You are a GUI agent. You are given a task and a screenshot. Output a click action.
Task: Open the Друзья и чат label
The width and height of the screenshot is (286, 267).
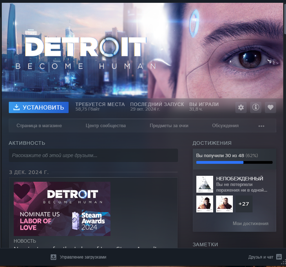[261, 257]
